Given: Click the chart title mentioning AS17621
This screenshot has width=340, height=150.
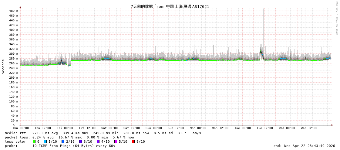Looking at the screenshot, I should (170, 6).
